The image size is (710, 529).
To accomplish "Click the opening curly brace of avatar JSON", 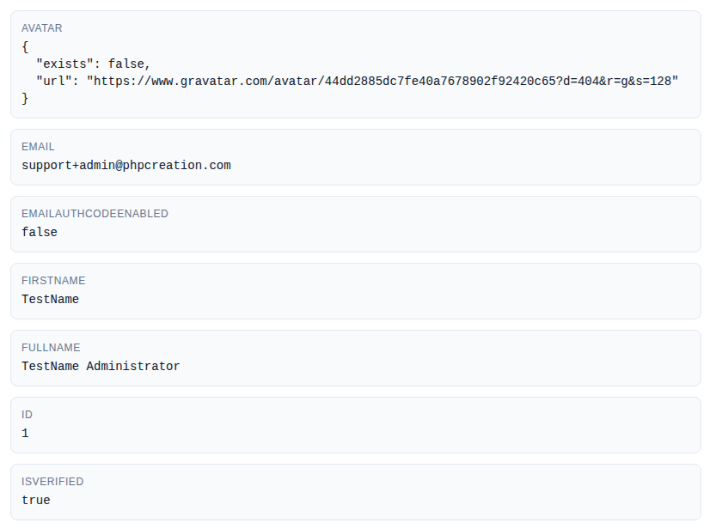I will (x=25, y=46).
